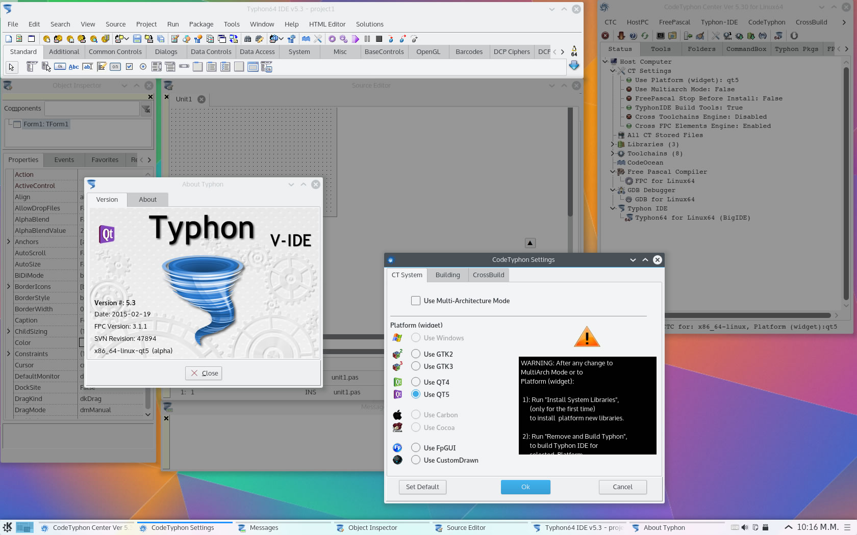Enable Use Multi-Architecture Mode checkbox

(416, 301)
